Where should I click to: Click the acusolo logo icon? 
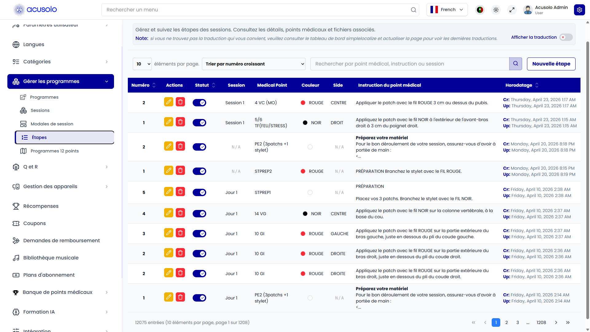[19, 10]
